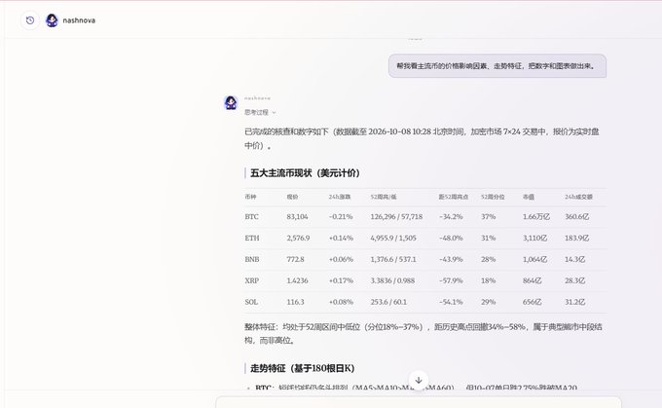Click BNB price 772.8
Screen dimensions: 662x408
pos(296,259)
